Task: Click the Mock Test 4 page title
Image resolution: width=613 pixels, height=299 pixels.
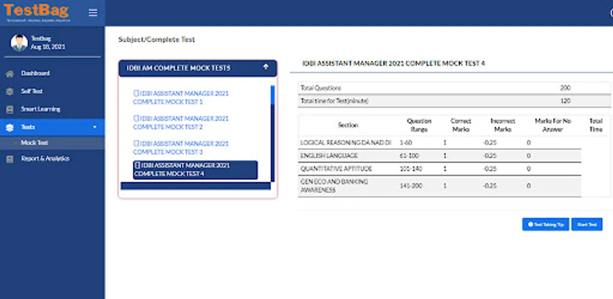Action: [393, 63]
